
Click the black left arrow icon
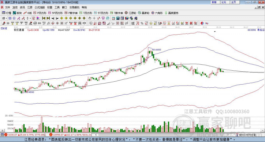pyautogui.click(x=53, y=18)
